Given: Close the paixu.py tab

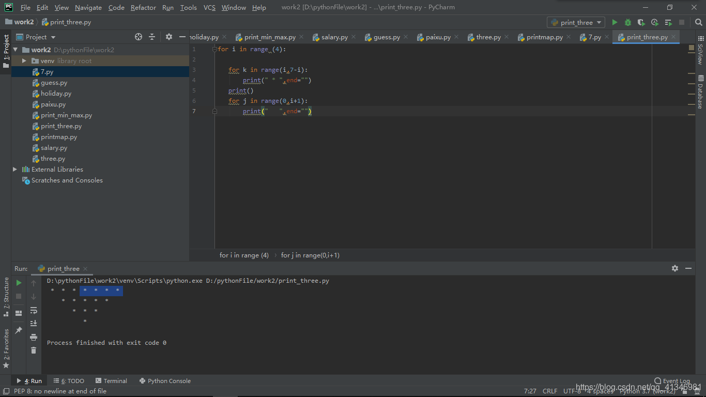Looking at the screenshot, I should pyautogui.click(x=456, y=37).
